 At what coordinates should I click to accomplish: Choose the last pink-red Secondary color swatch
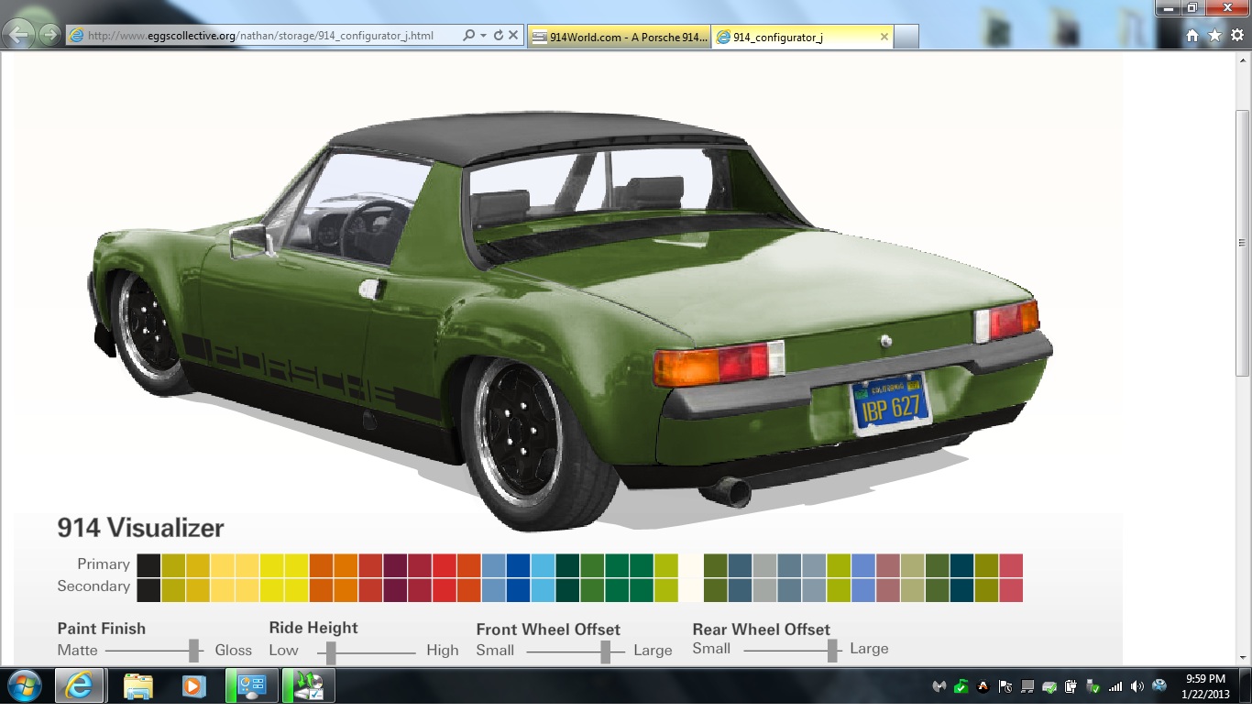coord(1011,590)
